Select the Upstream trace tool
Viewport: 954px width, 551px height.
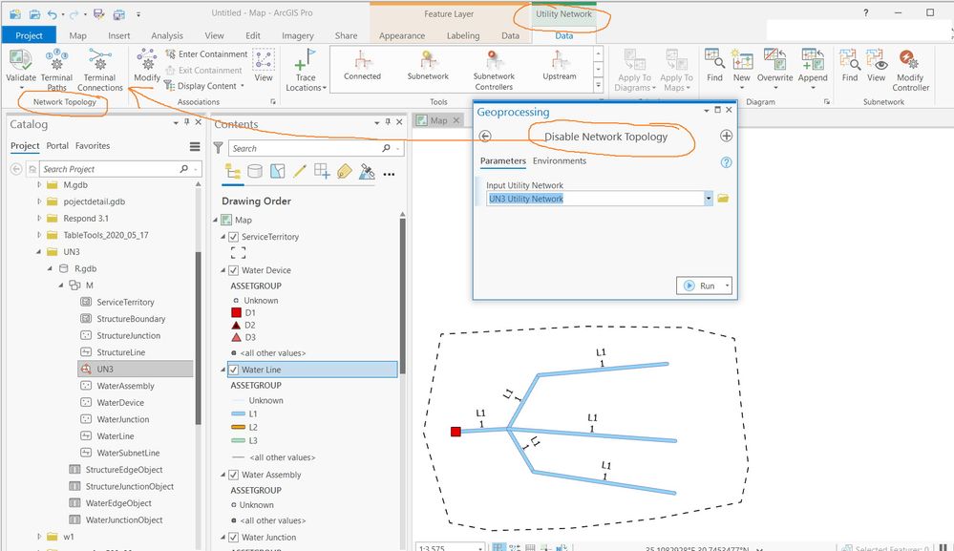(x=560, y=65)
